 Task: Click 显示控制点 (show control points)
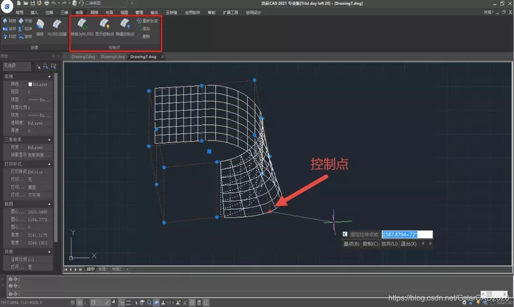105,27
